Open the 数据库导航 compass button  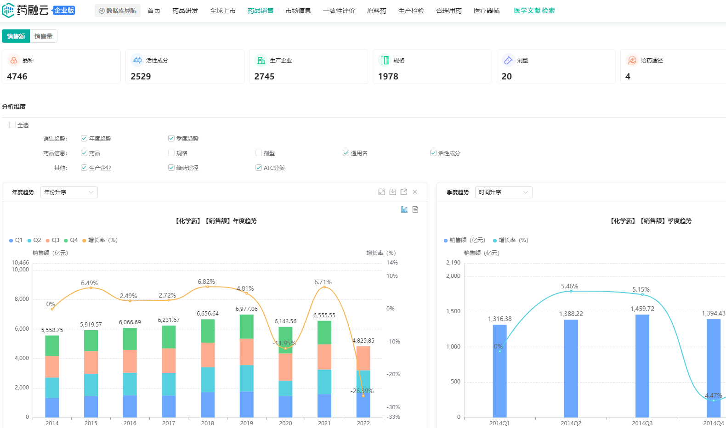pos(118,11)
